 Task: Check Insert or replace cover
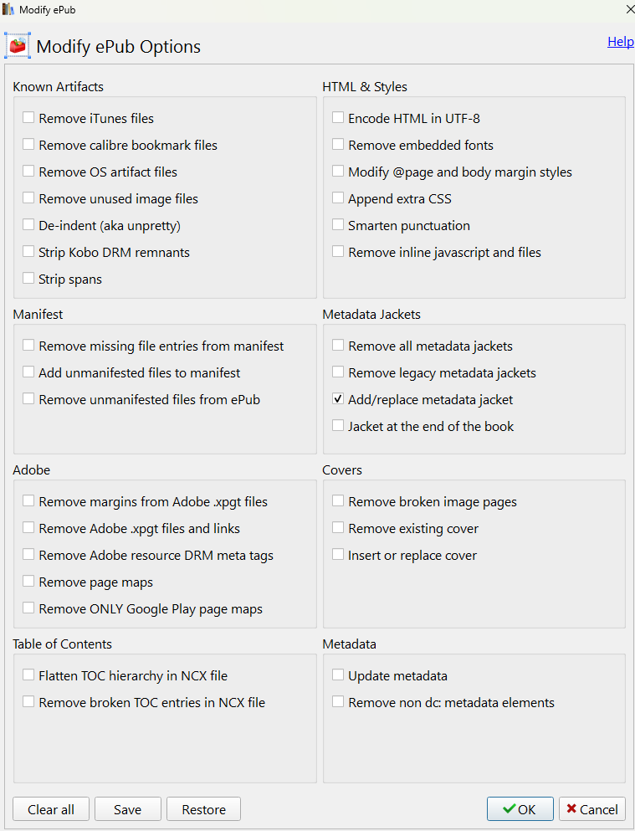338,555
